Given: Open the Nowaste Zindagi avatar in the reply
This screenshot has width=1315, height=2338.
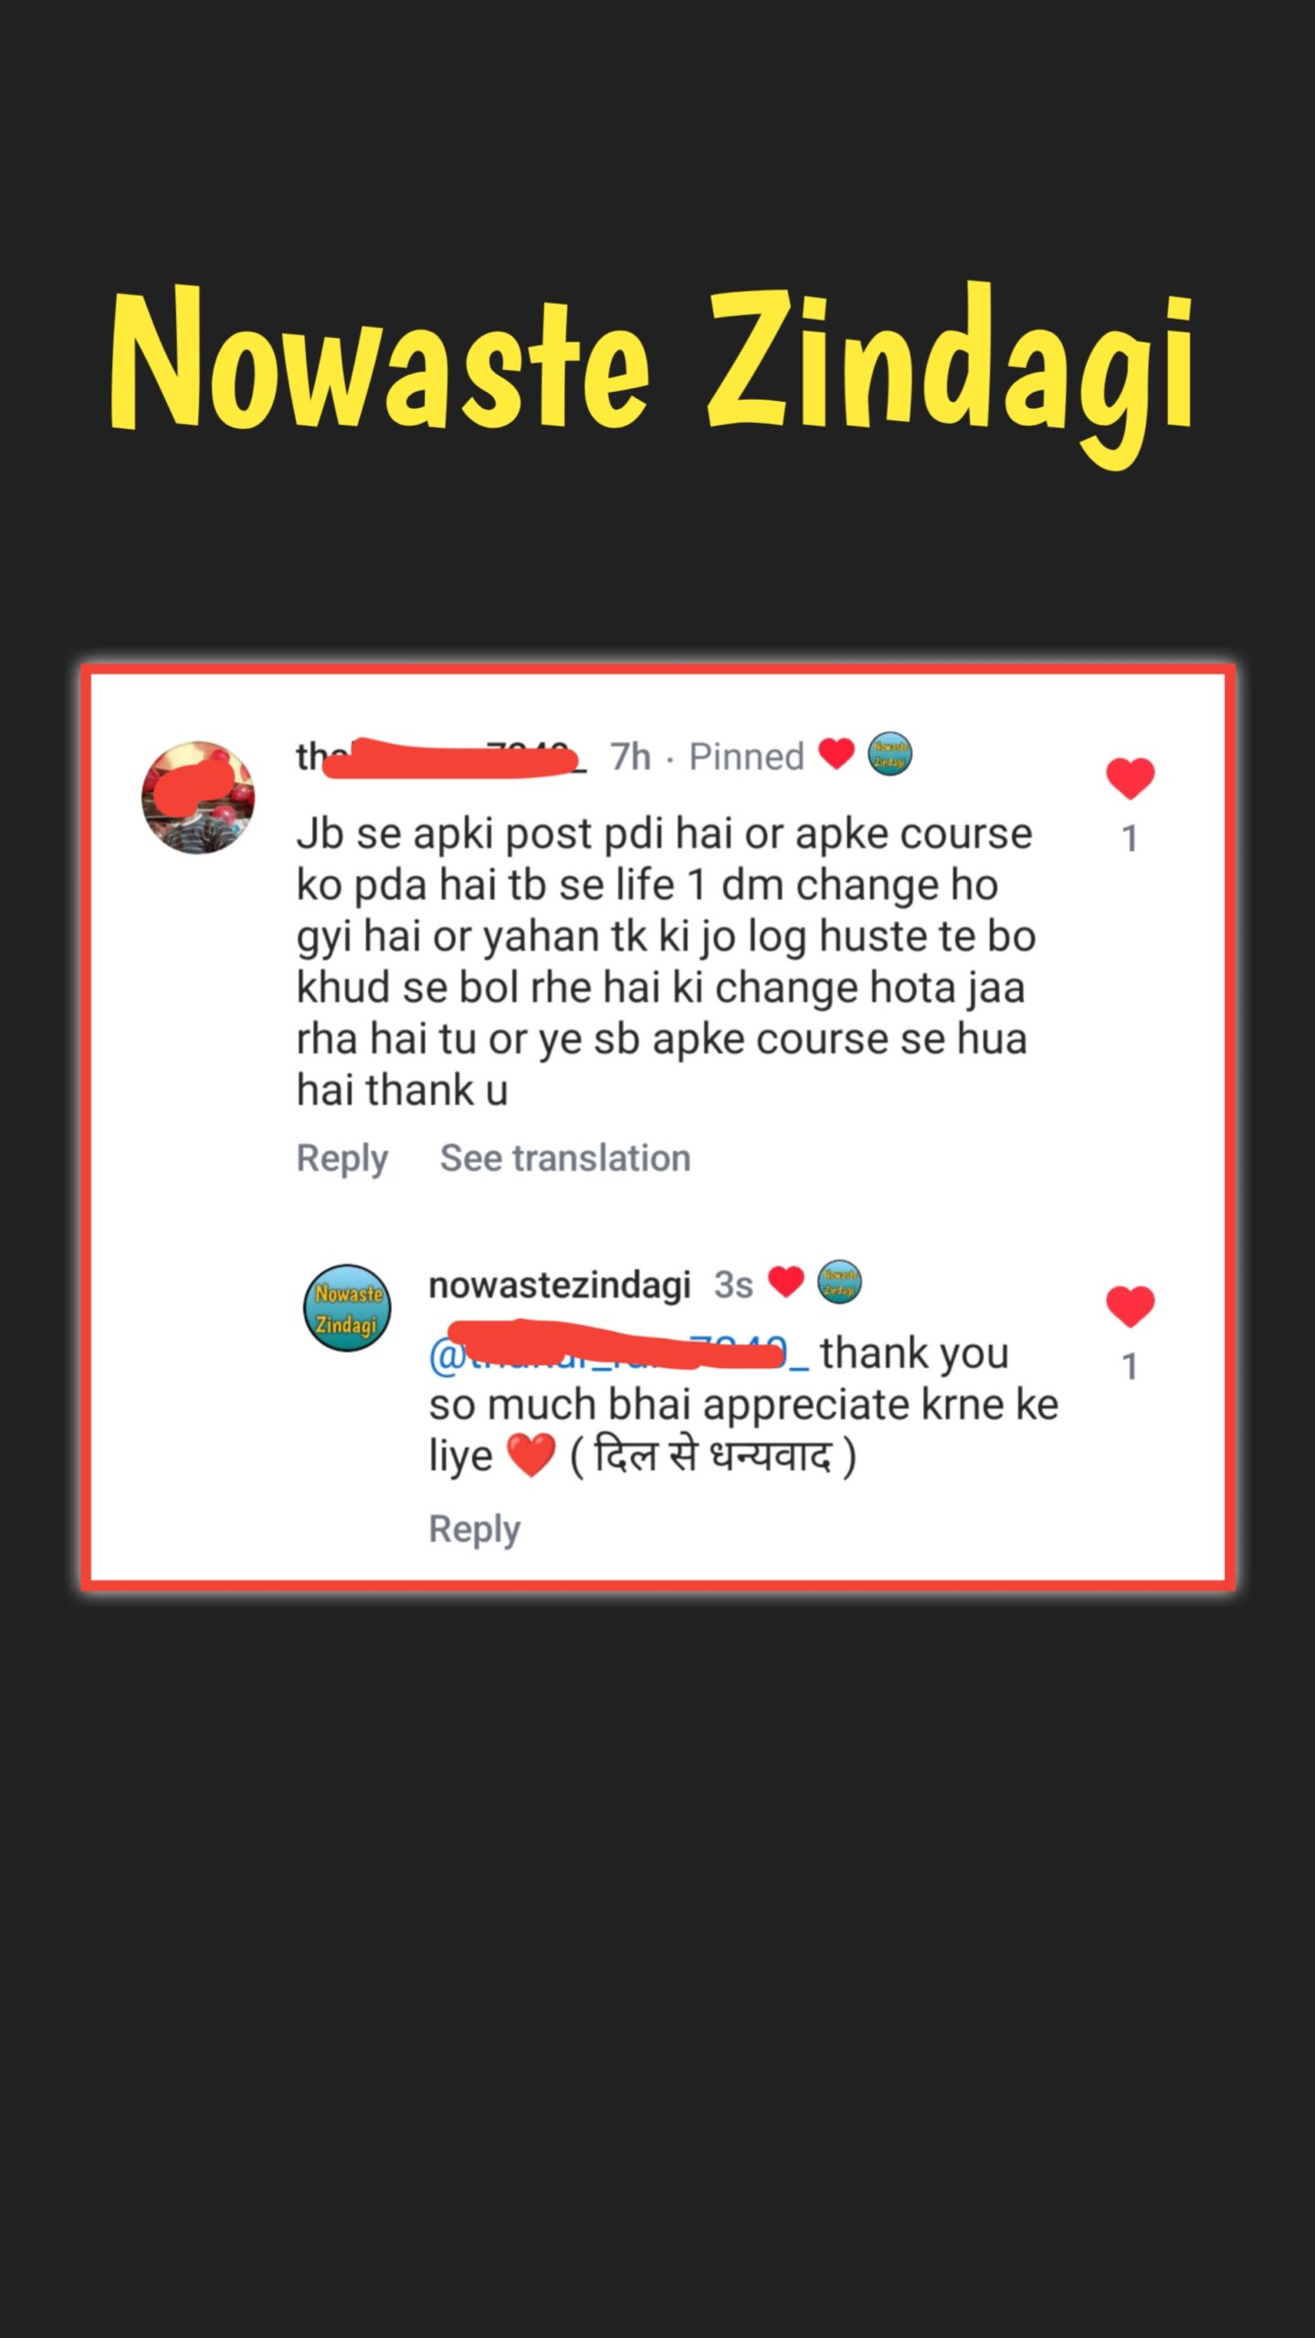Looking at the screenshot, I should (347, 1308).
